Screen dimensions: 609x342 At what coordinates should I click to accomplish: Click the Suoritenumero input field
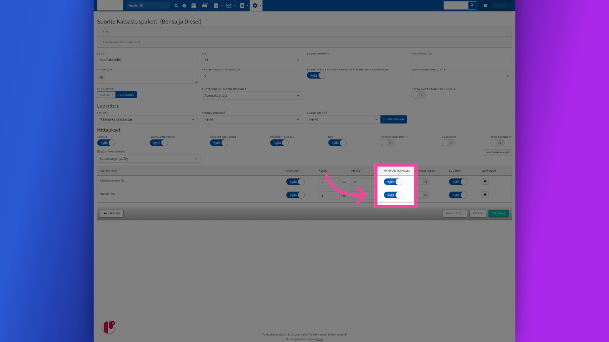coord(357,60)
